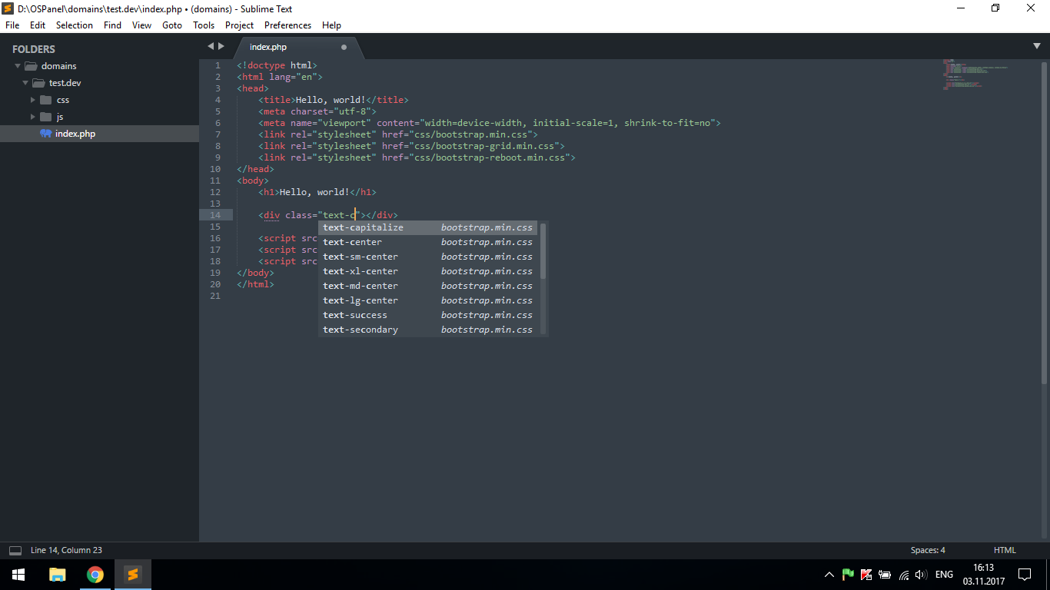Expand the js folder
Screen dimensions: 1050x590
33,117
